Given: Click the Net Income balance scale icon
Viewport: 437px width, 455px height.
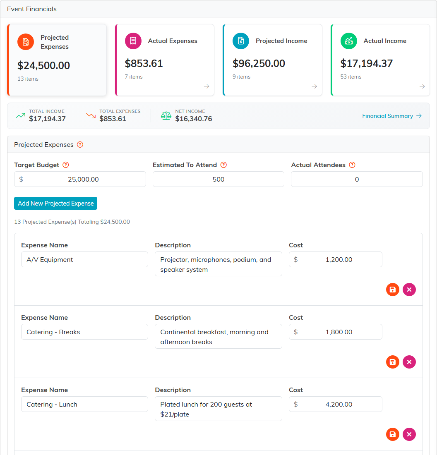Looking at the screenshot, I should coord(166,116).
